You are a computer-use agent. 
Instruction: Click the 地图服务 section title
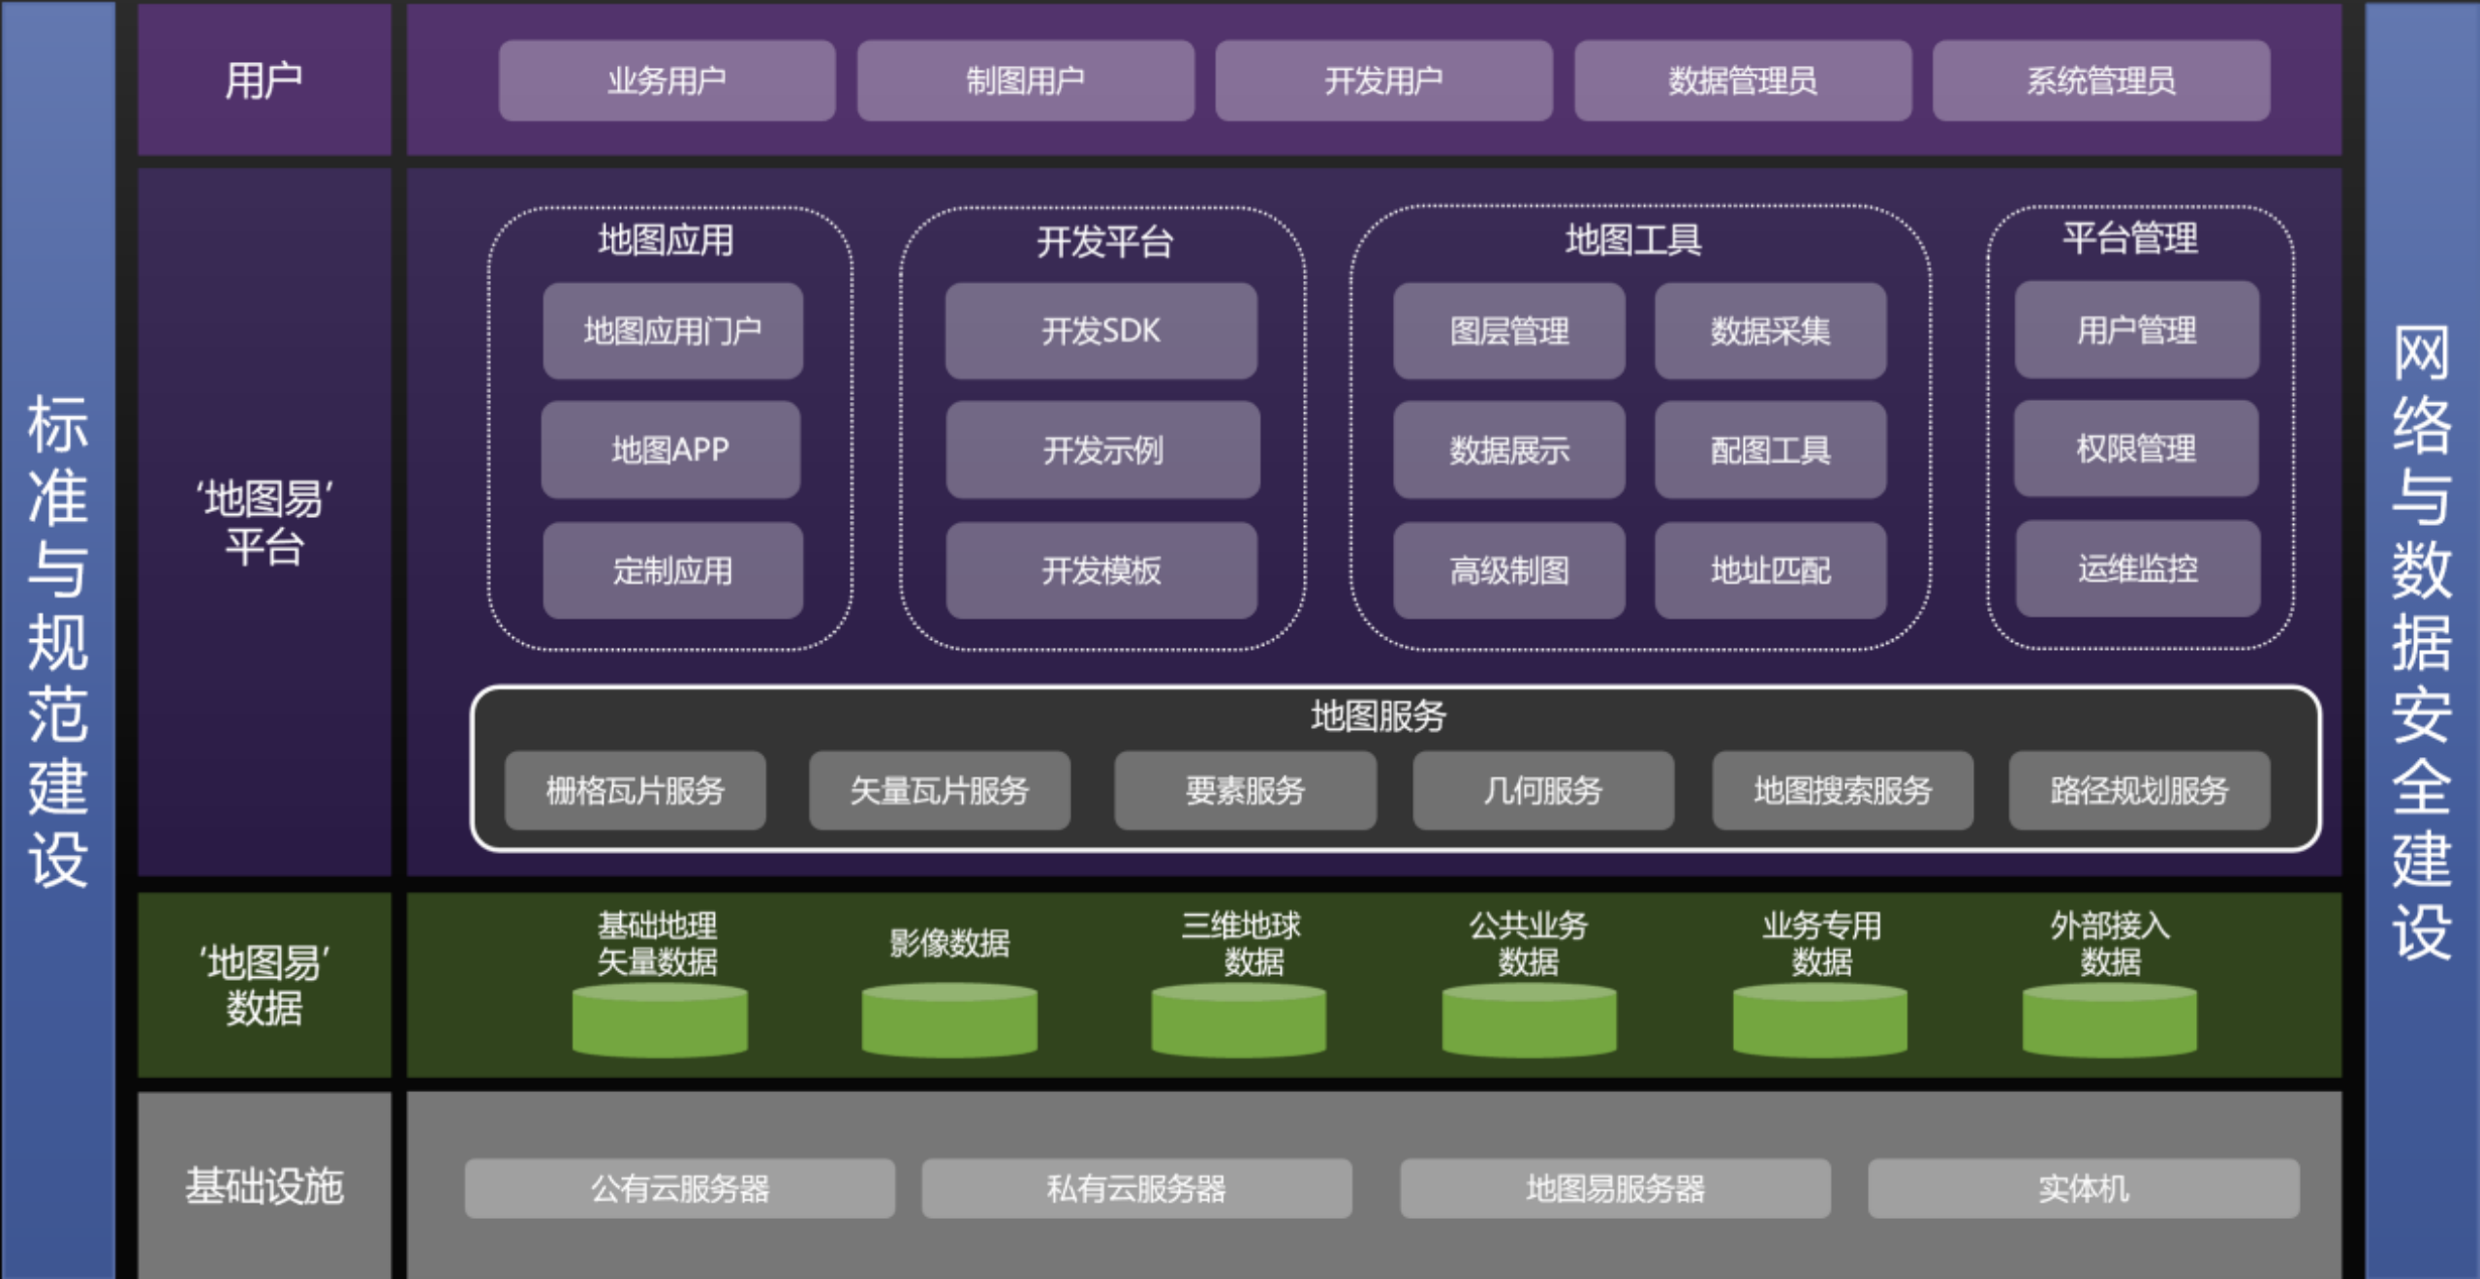pyautogui.click(x=1379, y=716)
